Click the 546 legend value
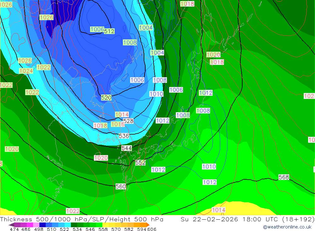The image size is (315, 231). click(90, 229)
